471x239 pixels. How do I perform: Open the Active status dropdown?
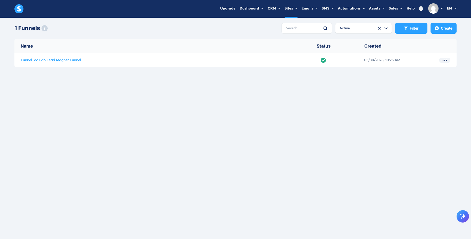coord(363,28)
